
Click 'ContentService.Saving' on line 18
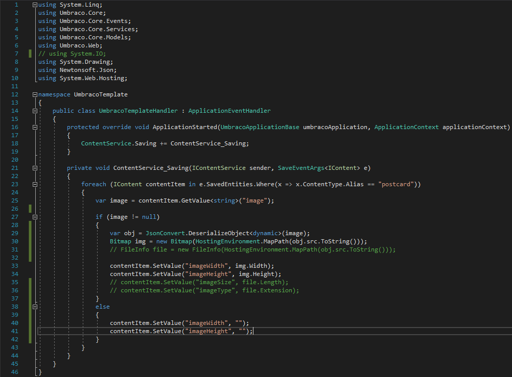point(119,143)
